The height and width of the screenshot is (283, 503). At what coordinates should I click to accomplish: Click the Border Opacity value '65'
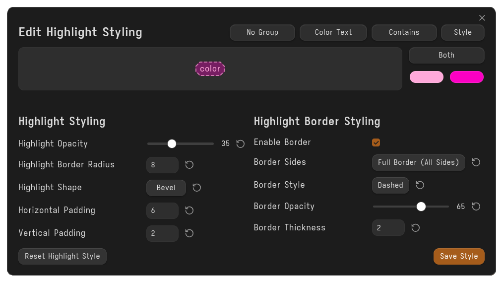click(x=461, y=207)
